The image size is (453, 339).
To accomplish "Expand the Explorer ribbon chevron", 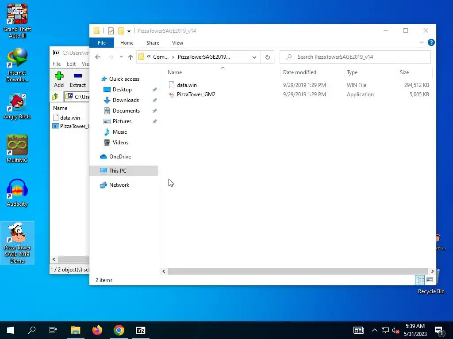I will point(422,43).
